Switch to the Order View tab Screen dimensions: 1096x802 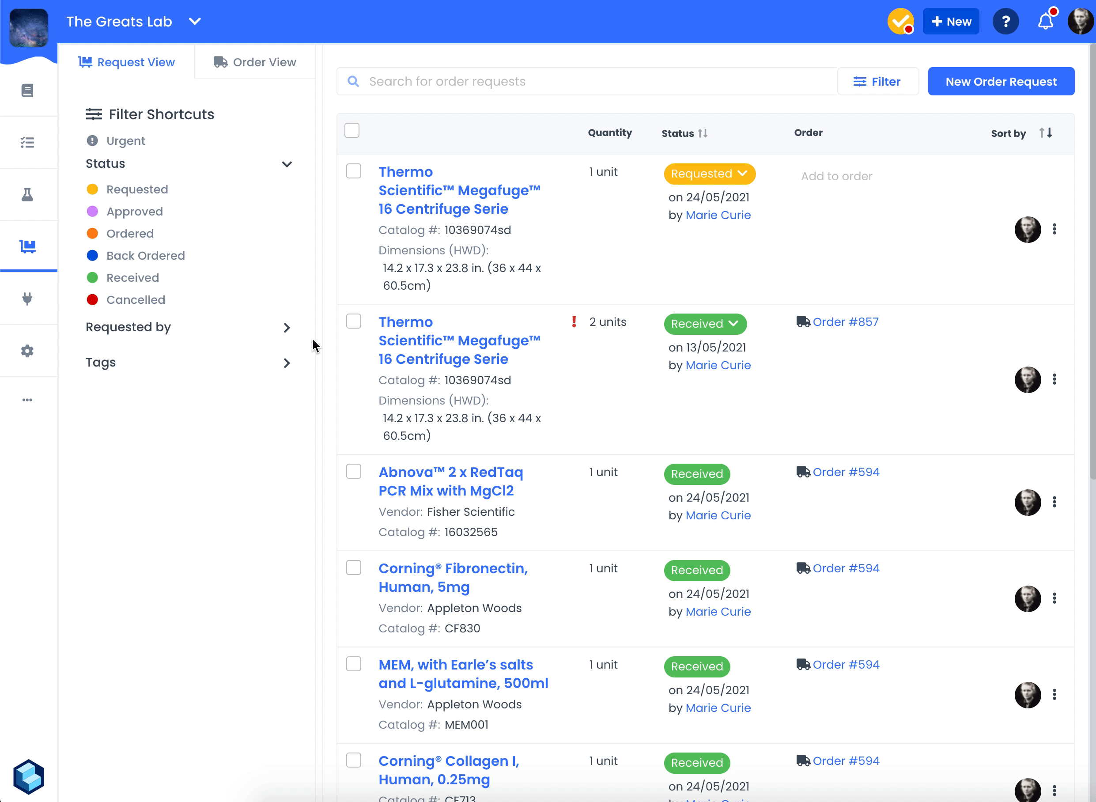tap(255, 62)
